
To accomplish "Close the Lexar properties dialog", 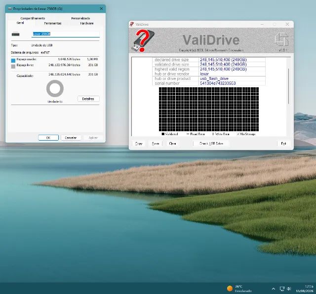I will click(x=101, y=9).
